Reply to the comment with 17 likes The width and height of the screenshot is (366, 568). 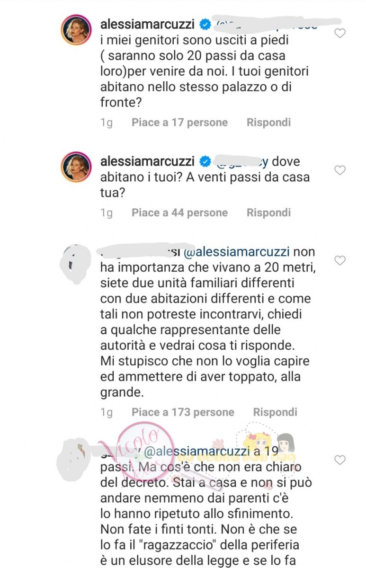point(268,123)
